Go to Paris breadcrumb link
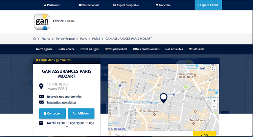Viewport: 253px width, 137px height. (x=83, y=39)
